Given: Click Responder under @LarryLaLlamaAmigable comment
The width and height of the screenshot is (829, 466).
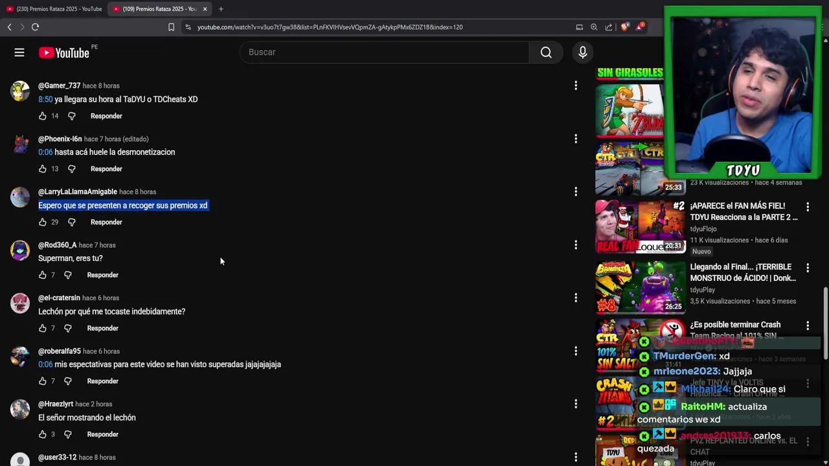Looking at the screenshot, I should coord(106,222).
